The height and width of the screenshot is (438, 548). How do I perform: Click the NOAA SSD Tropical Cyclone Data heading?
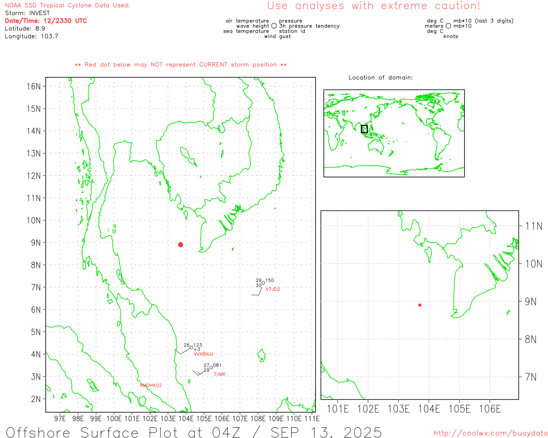[67, 6]
